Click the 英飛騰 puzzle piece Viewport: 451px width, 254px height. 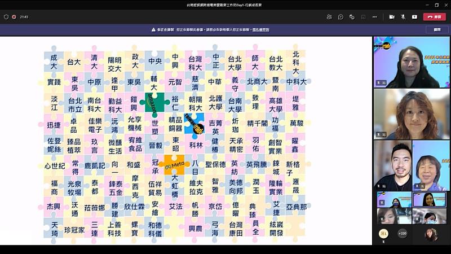(x=257, y=164)
